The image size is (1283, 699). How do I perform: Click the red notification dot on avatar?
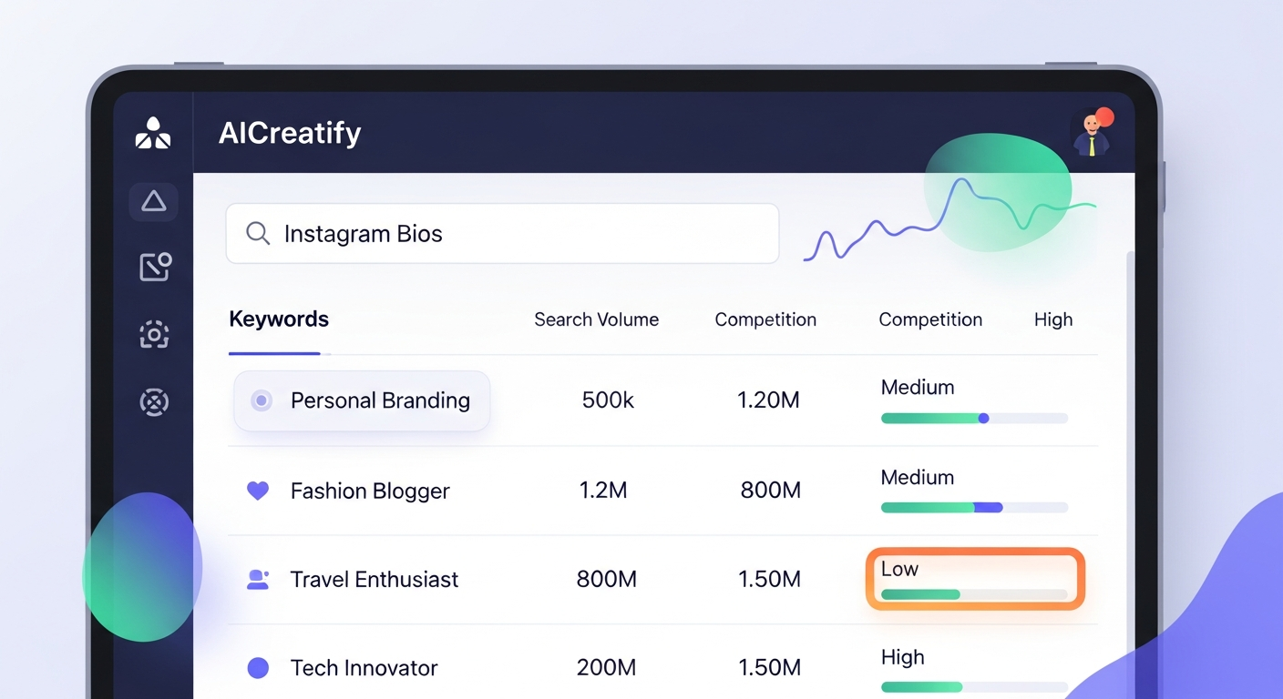[1104, 116]
